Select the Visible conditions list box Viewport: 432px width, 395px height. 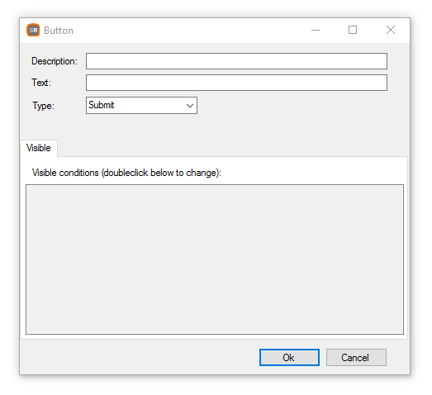pyautogui.click(x=215, y=259)
